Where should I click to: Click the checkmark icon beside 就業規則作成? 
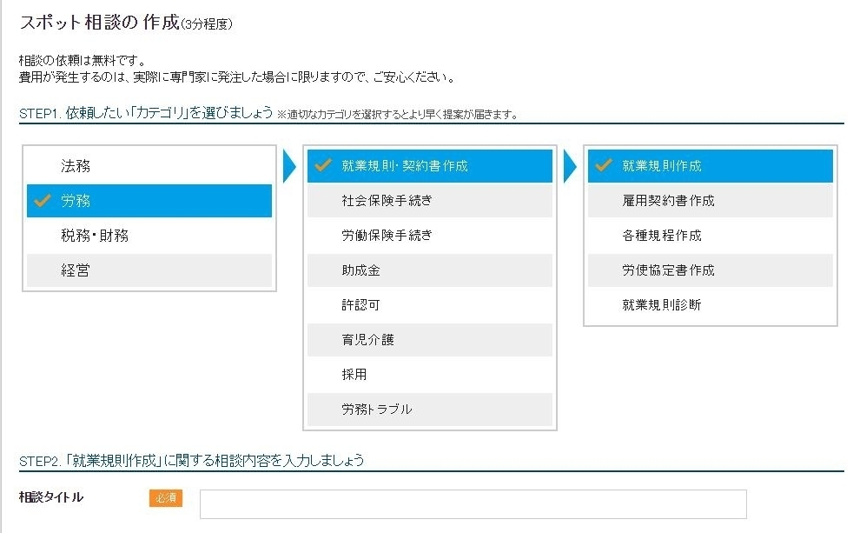(604, 165)
